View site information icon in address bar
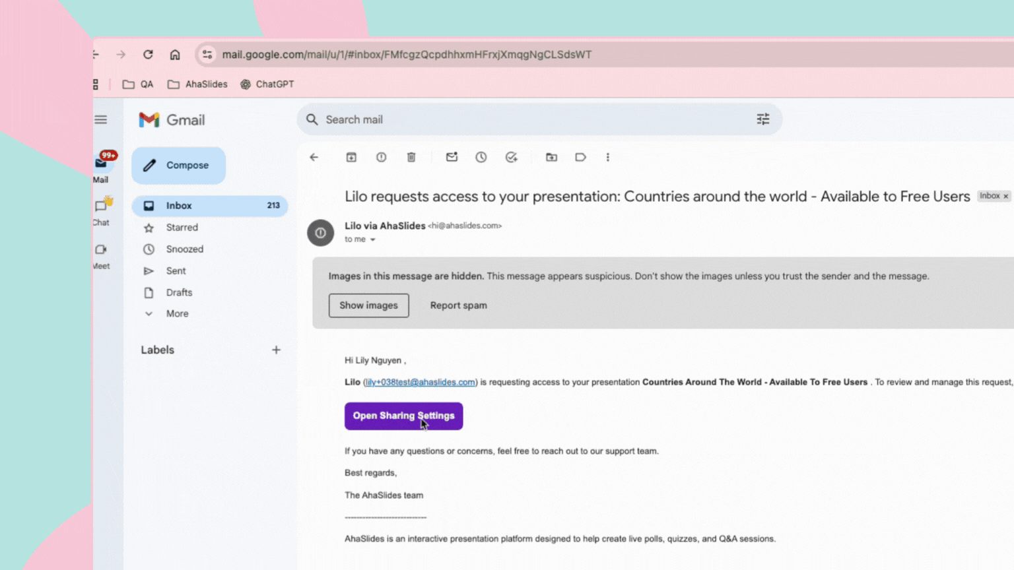 click(x=207, y=55)
